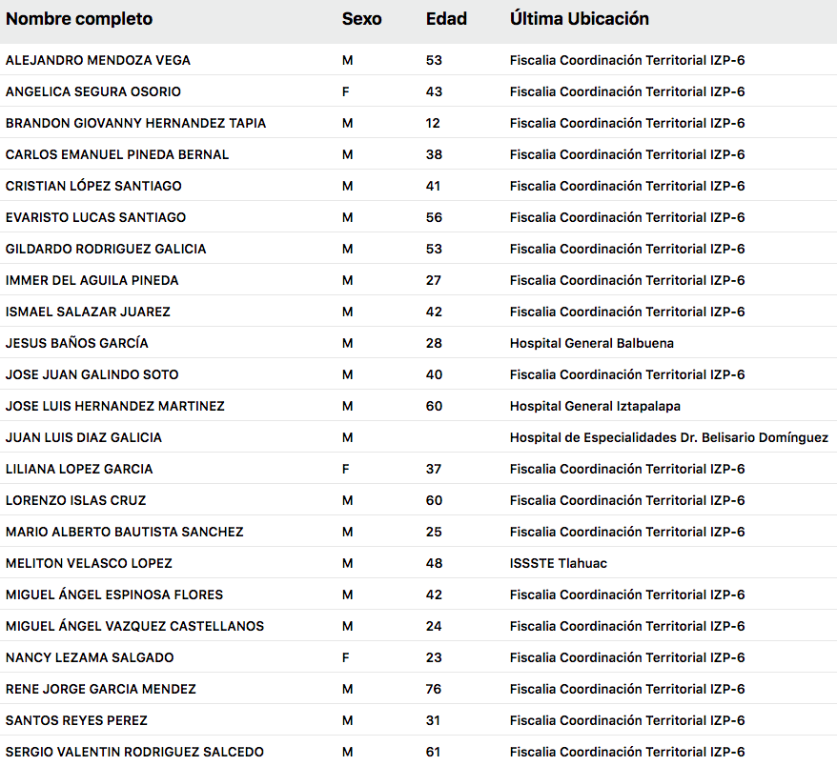Select BRANDON GIOVANNY HERNANDEZ TAPIA entry
Image resolution: width=837 pixels, height=766 pixels.
(136, 123)
